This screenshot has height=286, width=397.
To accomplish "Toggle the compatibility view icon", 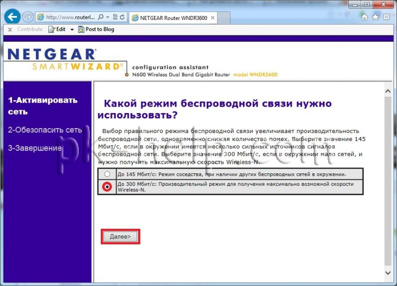I will (x=115, y=17).
